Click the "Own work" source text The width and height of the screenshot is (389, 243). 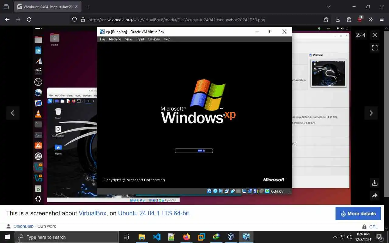coord(46,226)
